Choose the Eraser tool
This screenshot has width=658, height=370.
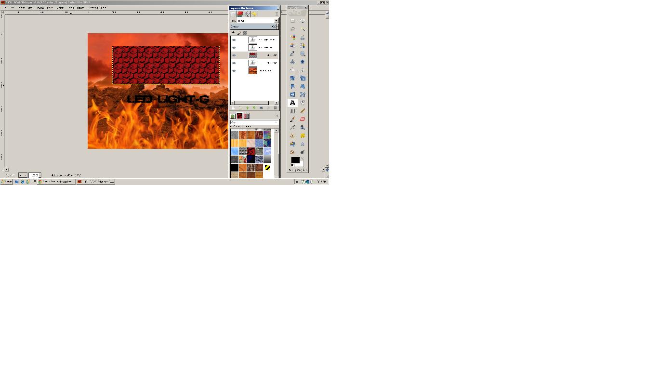[303, 119]
